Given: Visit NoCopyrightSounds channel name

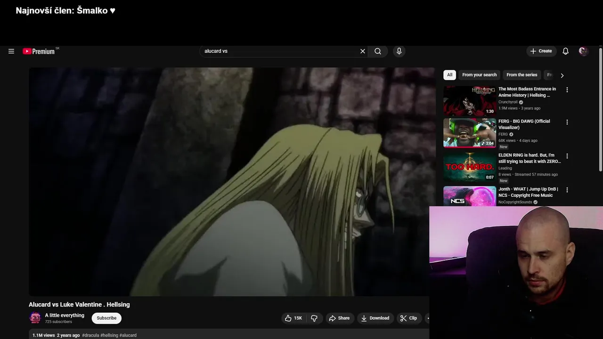Looking at the screenshot, I should (x=515, y=202).
